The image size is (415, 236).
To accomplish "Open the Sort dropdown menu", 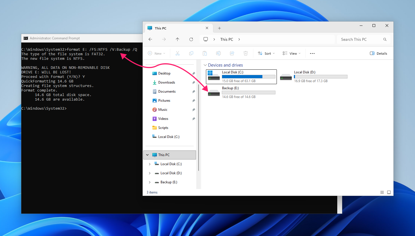I will 266,53.
